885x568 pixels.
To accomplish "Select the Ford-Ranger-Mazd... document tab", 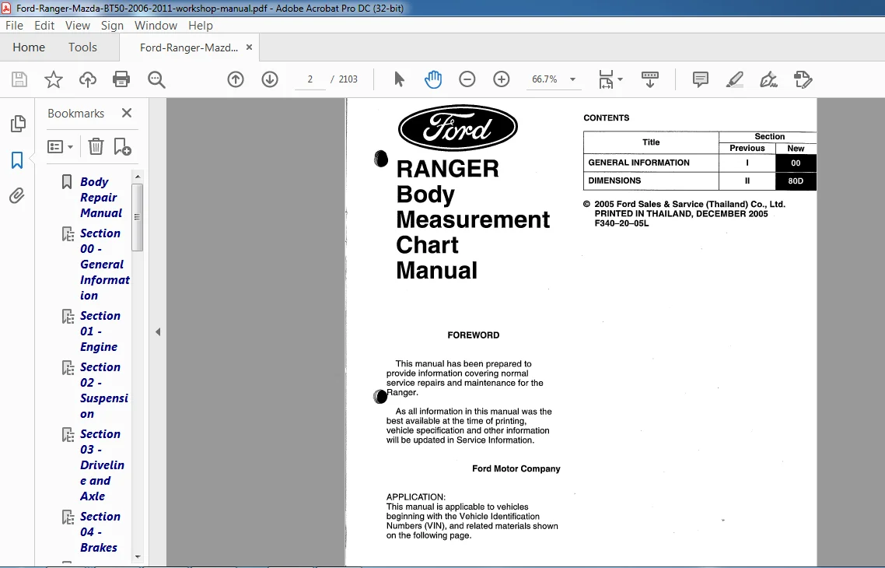I will pyautogui.click(x=189, y=48).
